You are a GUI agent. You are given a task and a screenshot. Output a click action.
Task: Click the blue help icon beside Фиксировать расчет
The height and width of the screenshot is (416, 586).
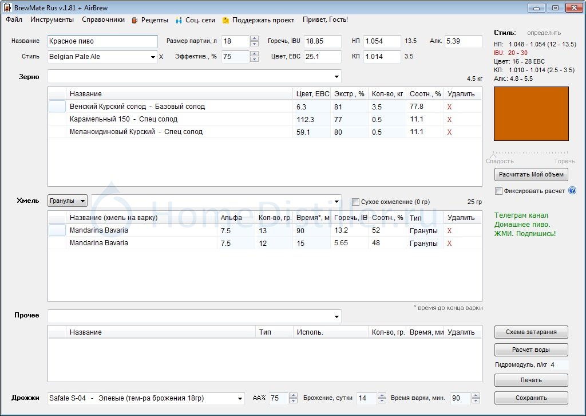572,191
